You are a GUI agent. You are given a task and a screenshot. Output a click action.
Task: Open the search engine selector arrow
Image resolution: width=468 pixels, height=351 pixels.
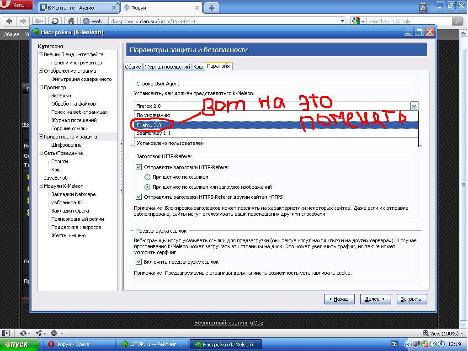[x=363, y=21]
